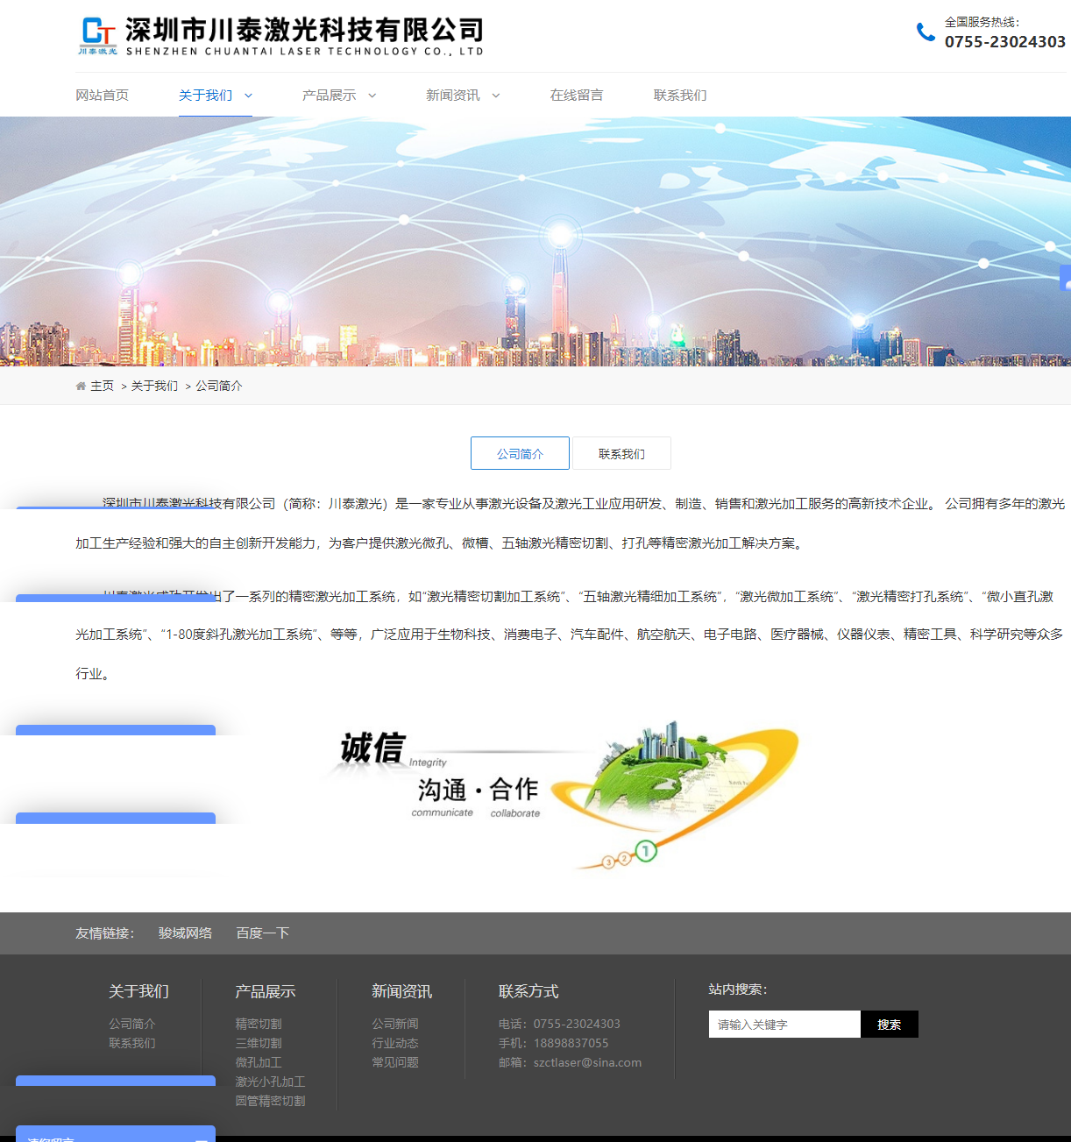Click 精密切割 in the footer
This screenshot has width=1071, height=1142.
point(259,1024)
